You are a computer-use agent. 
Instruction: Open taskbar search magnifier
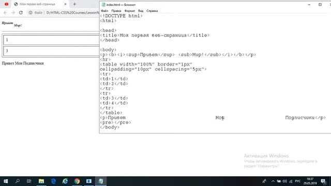tap(18, 181)
